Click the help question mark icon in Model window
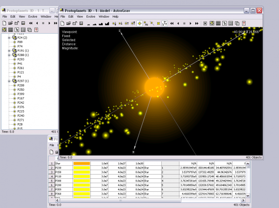The image size is (279, 208). [244, 23]
